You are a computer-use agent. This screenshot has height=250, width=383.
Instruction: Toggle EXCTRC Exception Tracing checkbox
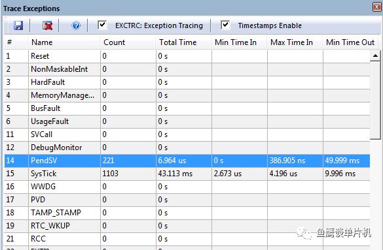(102, 25)
